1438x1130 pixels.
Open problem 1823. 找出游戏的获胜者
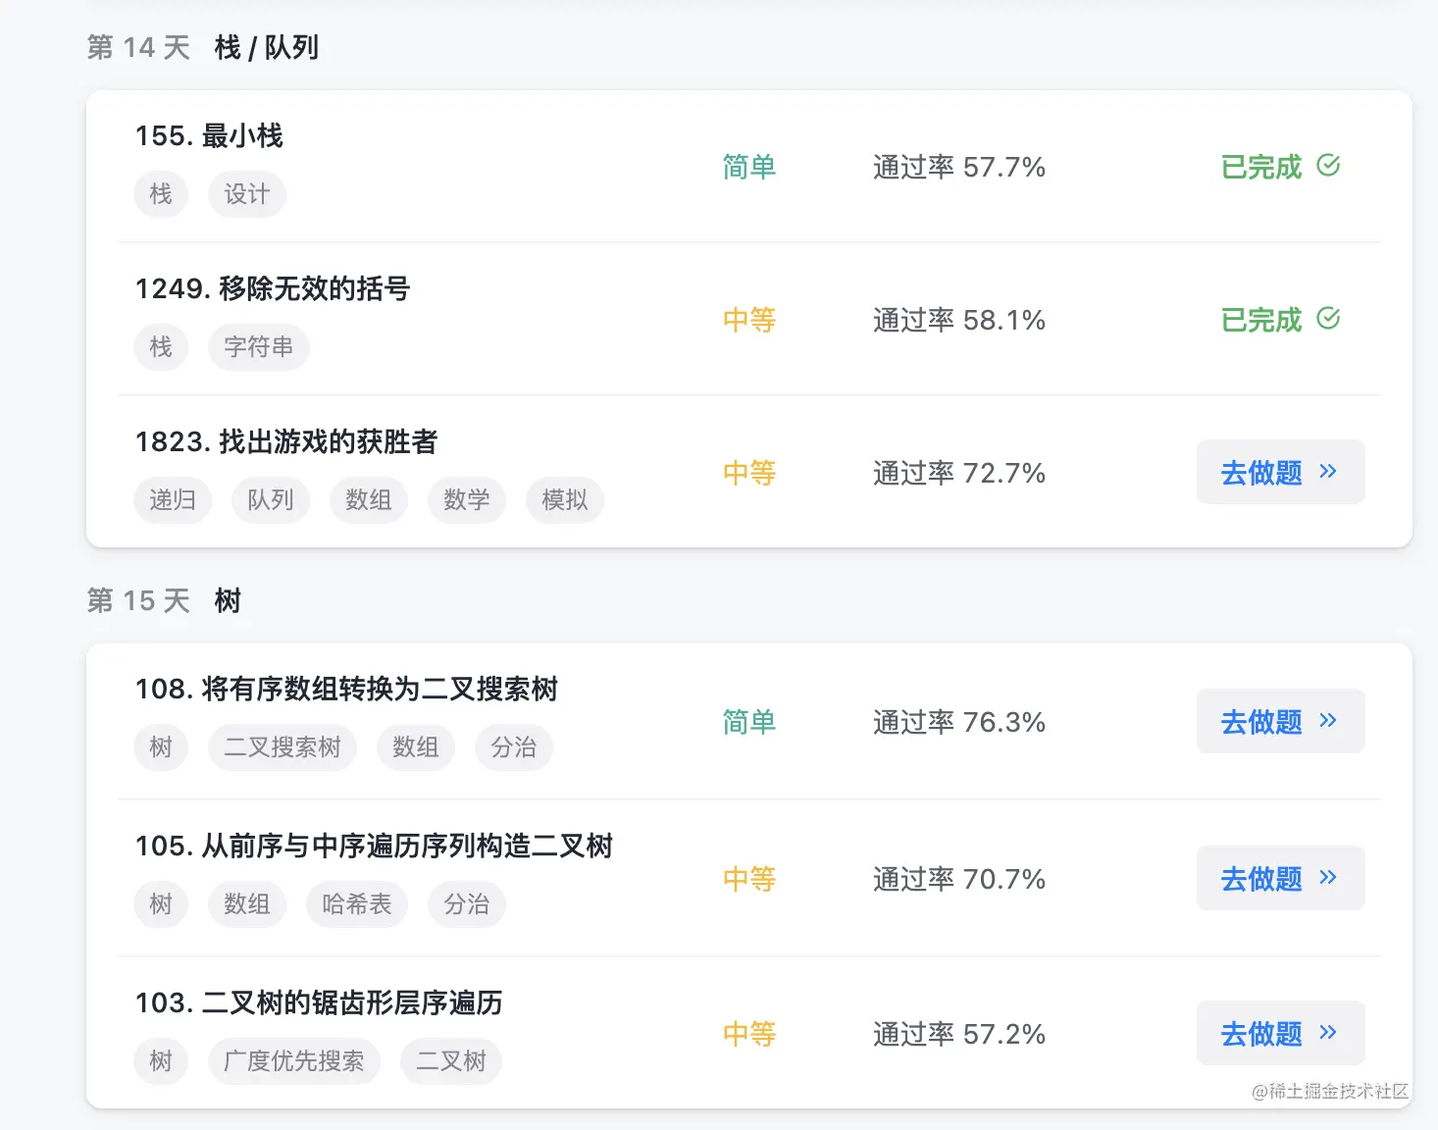tap(285, 441)
